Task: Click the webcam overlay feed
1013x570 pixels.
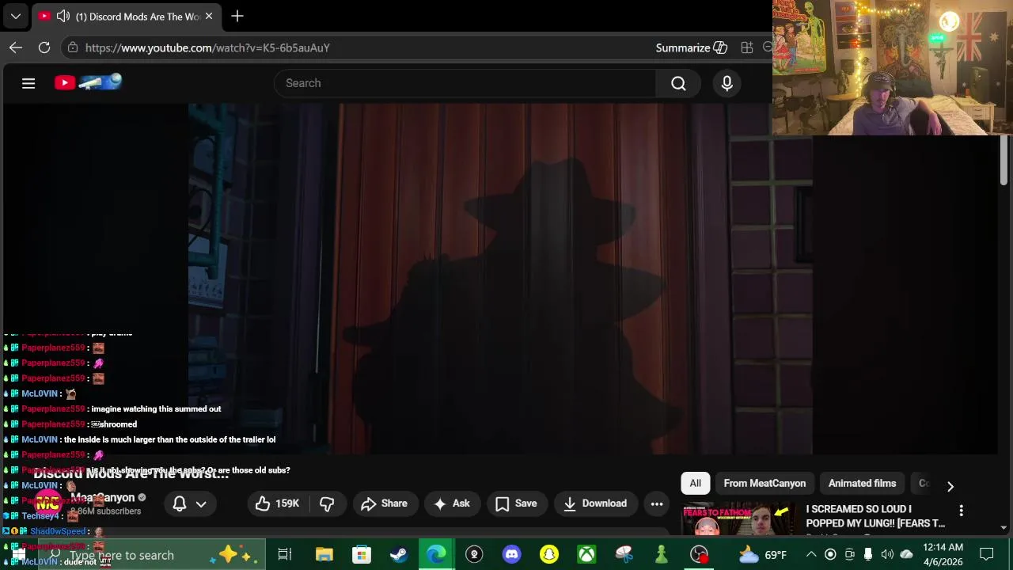Action: tap(893, 67)
